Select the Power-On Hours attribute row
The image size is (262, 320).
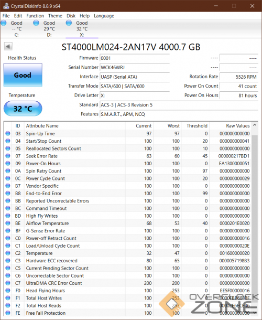coord(128,164)
